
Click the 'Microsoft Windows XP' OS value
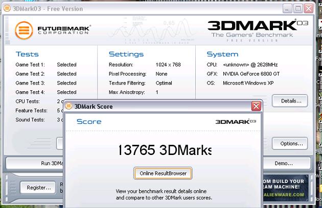248,83
